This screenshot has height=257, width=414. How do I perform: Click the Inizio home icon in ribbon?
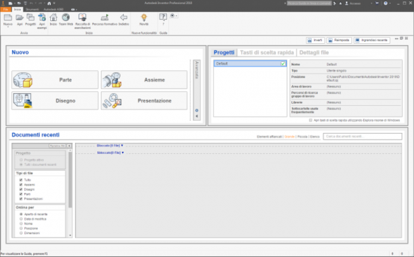click(x=53, y=18)
